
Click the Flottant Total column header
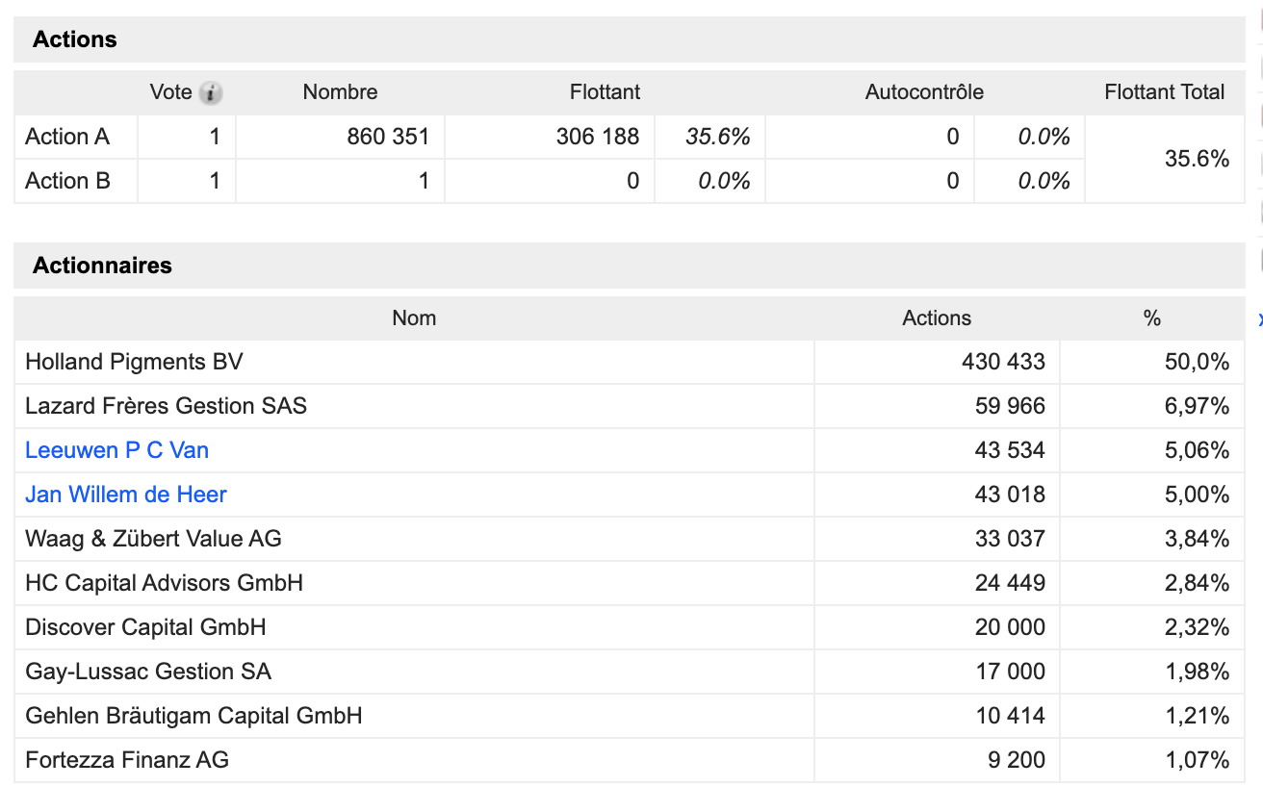pyautogui.click(x=1164, y=92)
